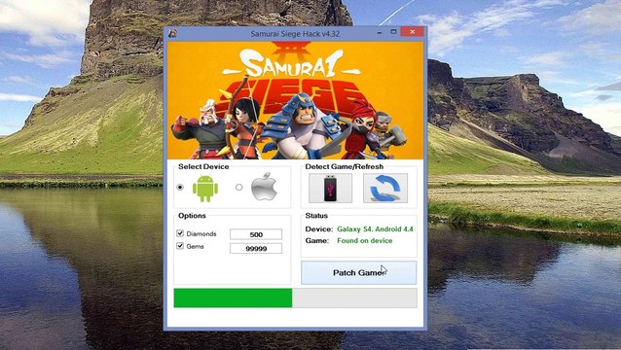Click the 'Diamonds' option label
Image resolution: width=621 pixels, height=350 pixels.
(201, 233)
